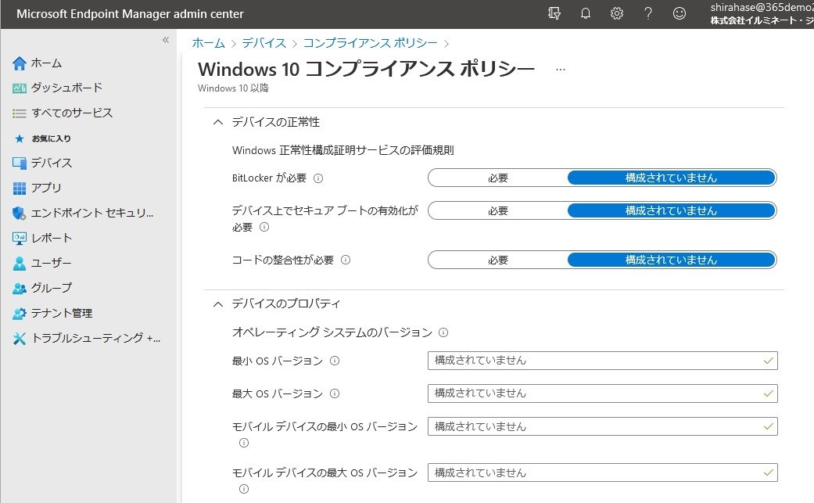Focus モバイル デバイスの最大 OS バージョン field
The image size is (814, 503).
tap(603, 473)
